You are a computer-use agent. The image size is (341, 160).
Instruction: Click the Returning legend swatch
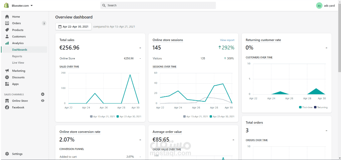click(x=315, y=107)
